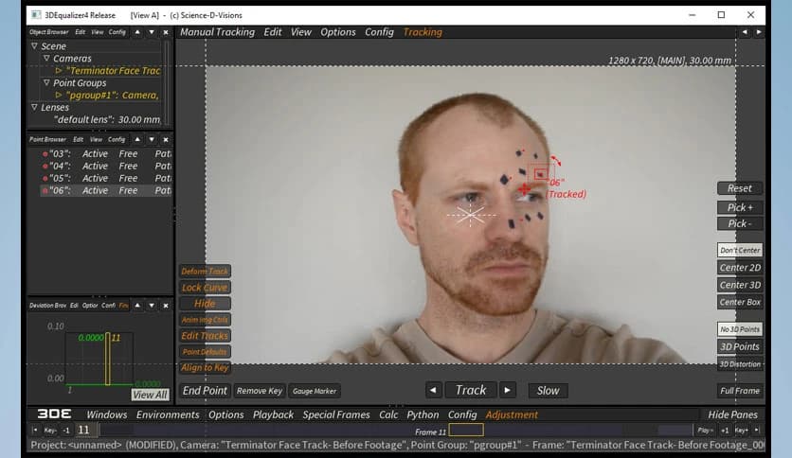Open the Tracking menu in viewport
This screenshot has height=458, width=792.
point(423,31)
